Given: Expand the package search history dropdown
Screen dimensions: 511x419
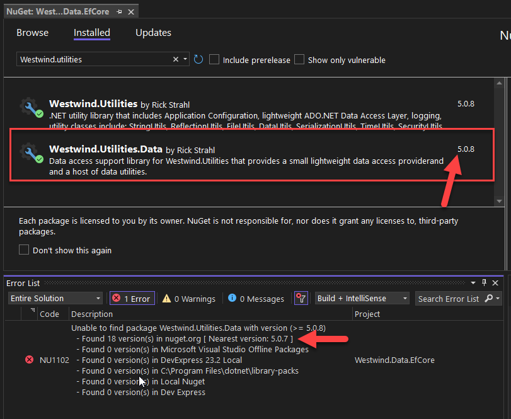Looking at the screenshot, I should click(x=185, y=59).
